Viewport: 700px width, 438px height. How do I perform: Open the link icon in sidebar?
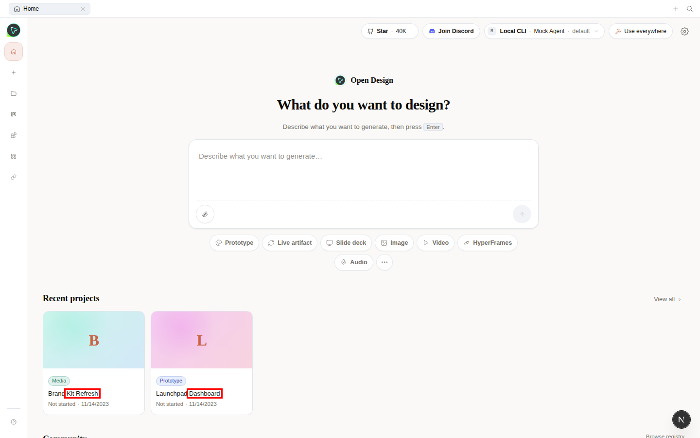click(x=14, y=177)
